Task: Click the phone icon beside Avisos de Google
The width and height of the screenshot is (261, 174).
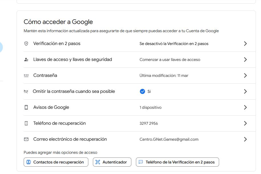Action: pos(26,107)
